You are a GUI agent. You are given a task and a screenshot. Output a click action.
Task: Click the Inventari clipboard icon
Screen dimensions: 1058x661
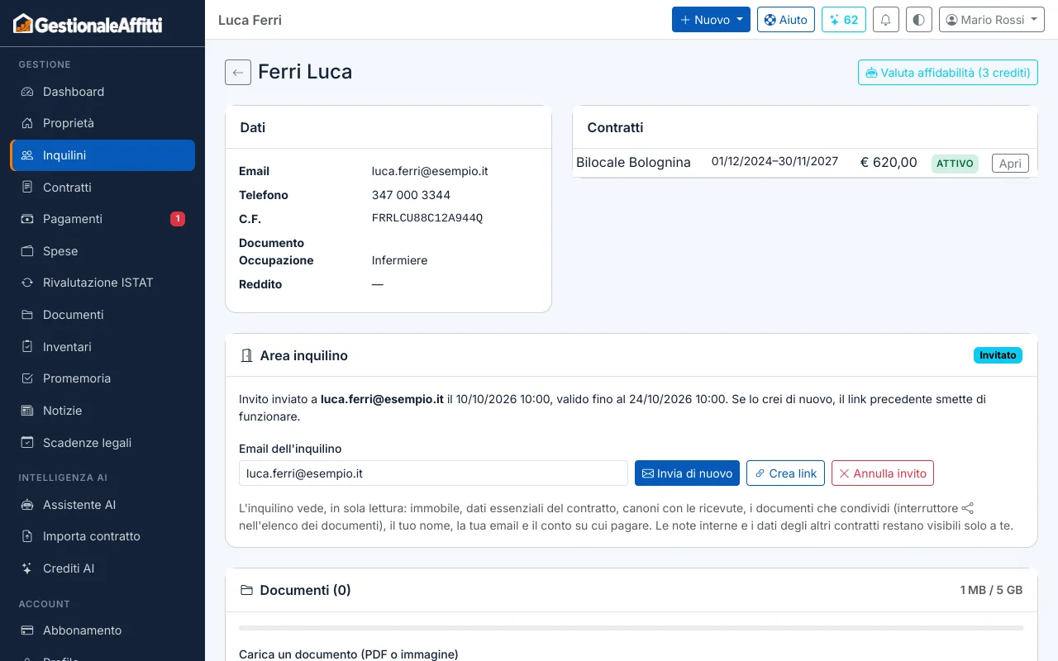coord(27,347)
